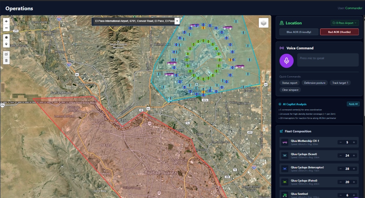Decrease Qluu Cyclops (Interceptor) count

[340, 169]
